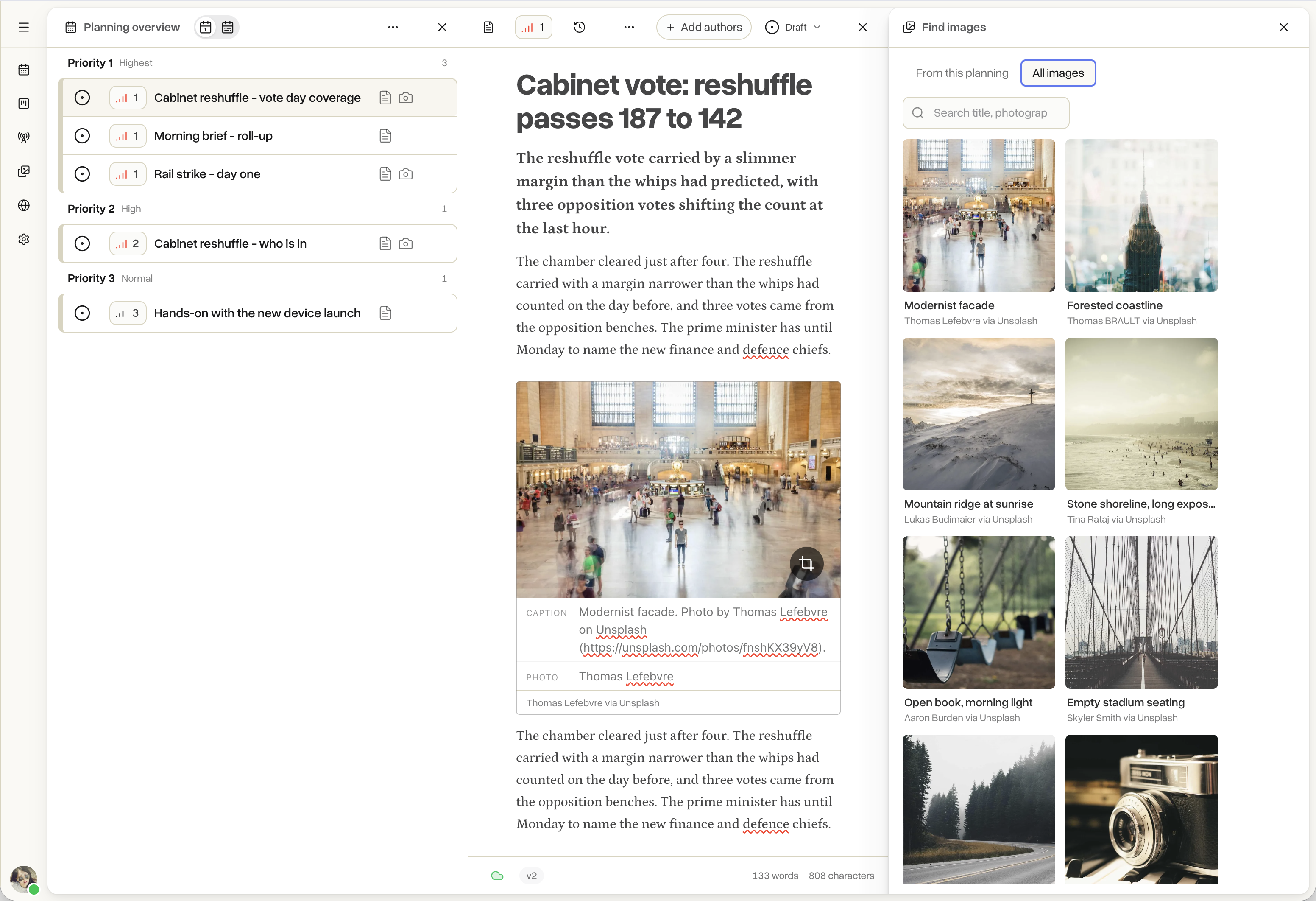Select the foggy forest road thumbnail
The width and height of the screenshot is (1316, 901).
(x=979, y=809)
